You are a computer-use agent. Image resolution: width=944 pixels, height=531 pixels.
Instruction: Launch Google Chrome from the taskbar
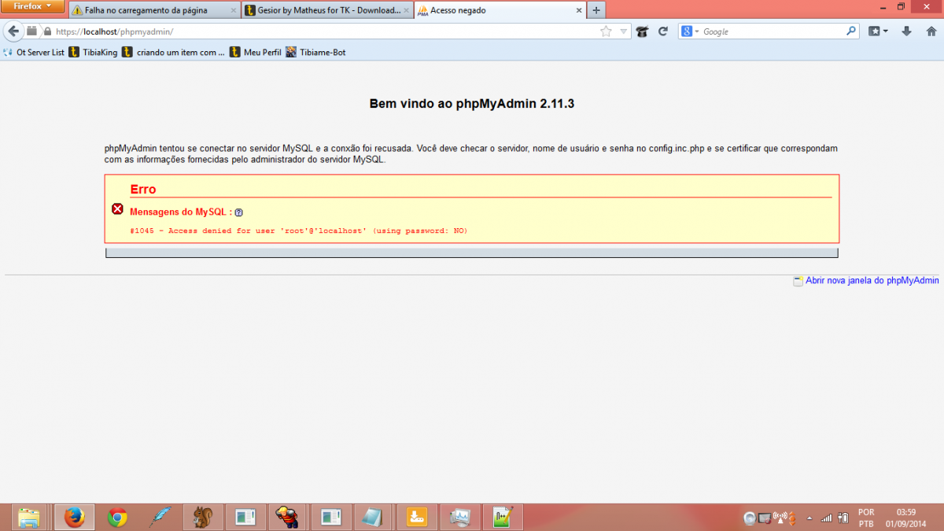[x=118, y=517]
